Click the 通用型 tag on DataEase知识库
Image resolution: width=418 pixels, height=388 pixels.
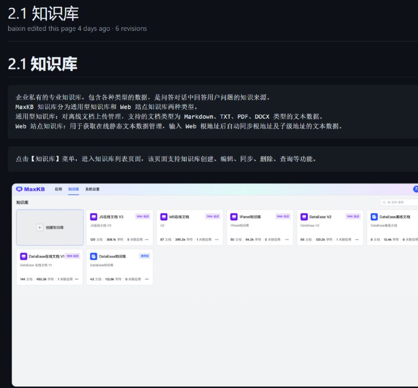pyautogui.click(x=144, y=256)
